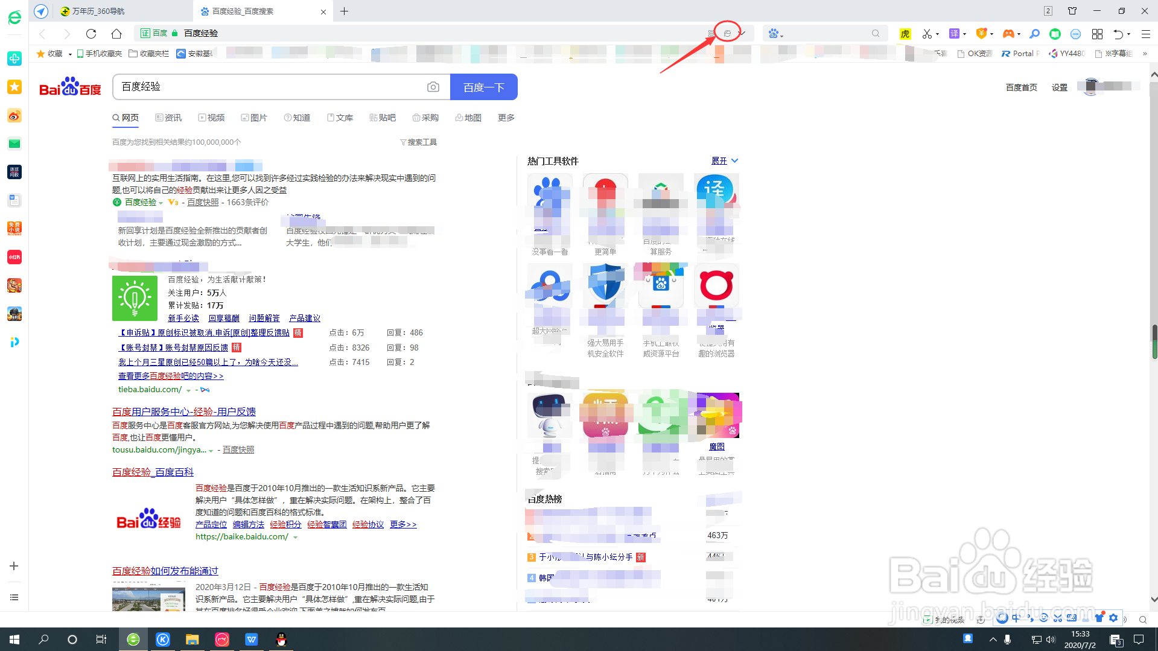Open the 百度经验_百度百科 result link

click(x=153, y=472)
